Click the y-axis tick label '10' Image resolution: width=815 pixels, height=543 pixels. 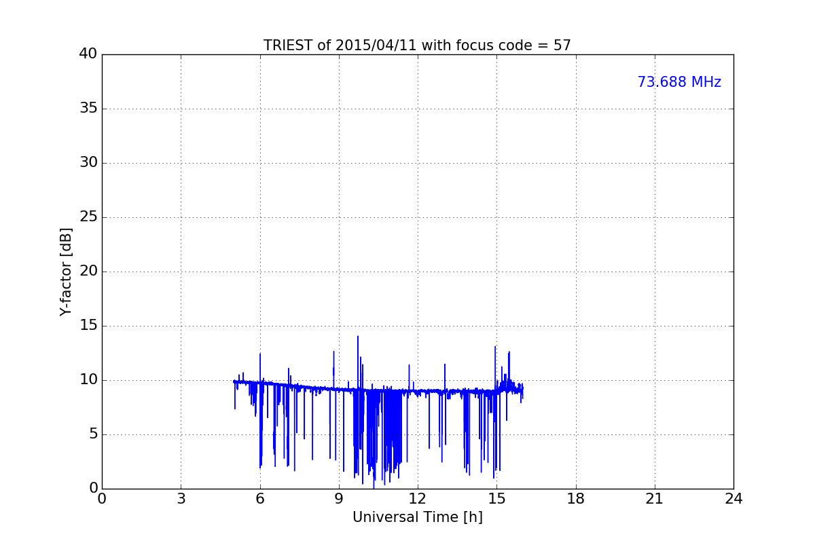pyautogui.click(x=88, y=380)
